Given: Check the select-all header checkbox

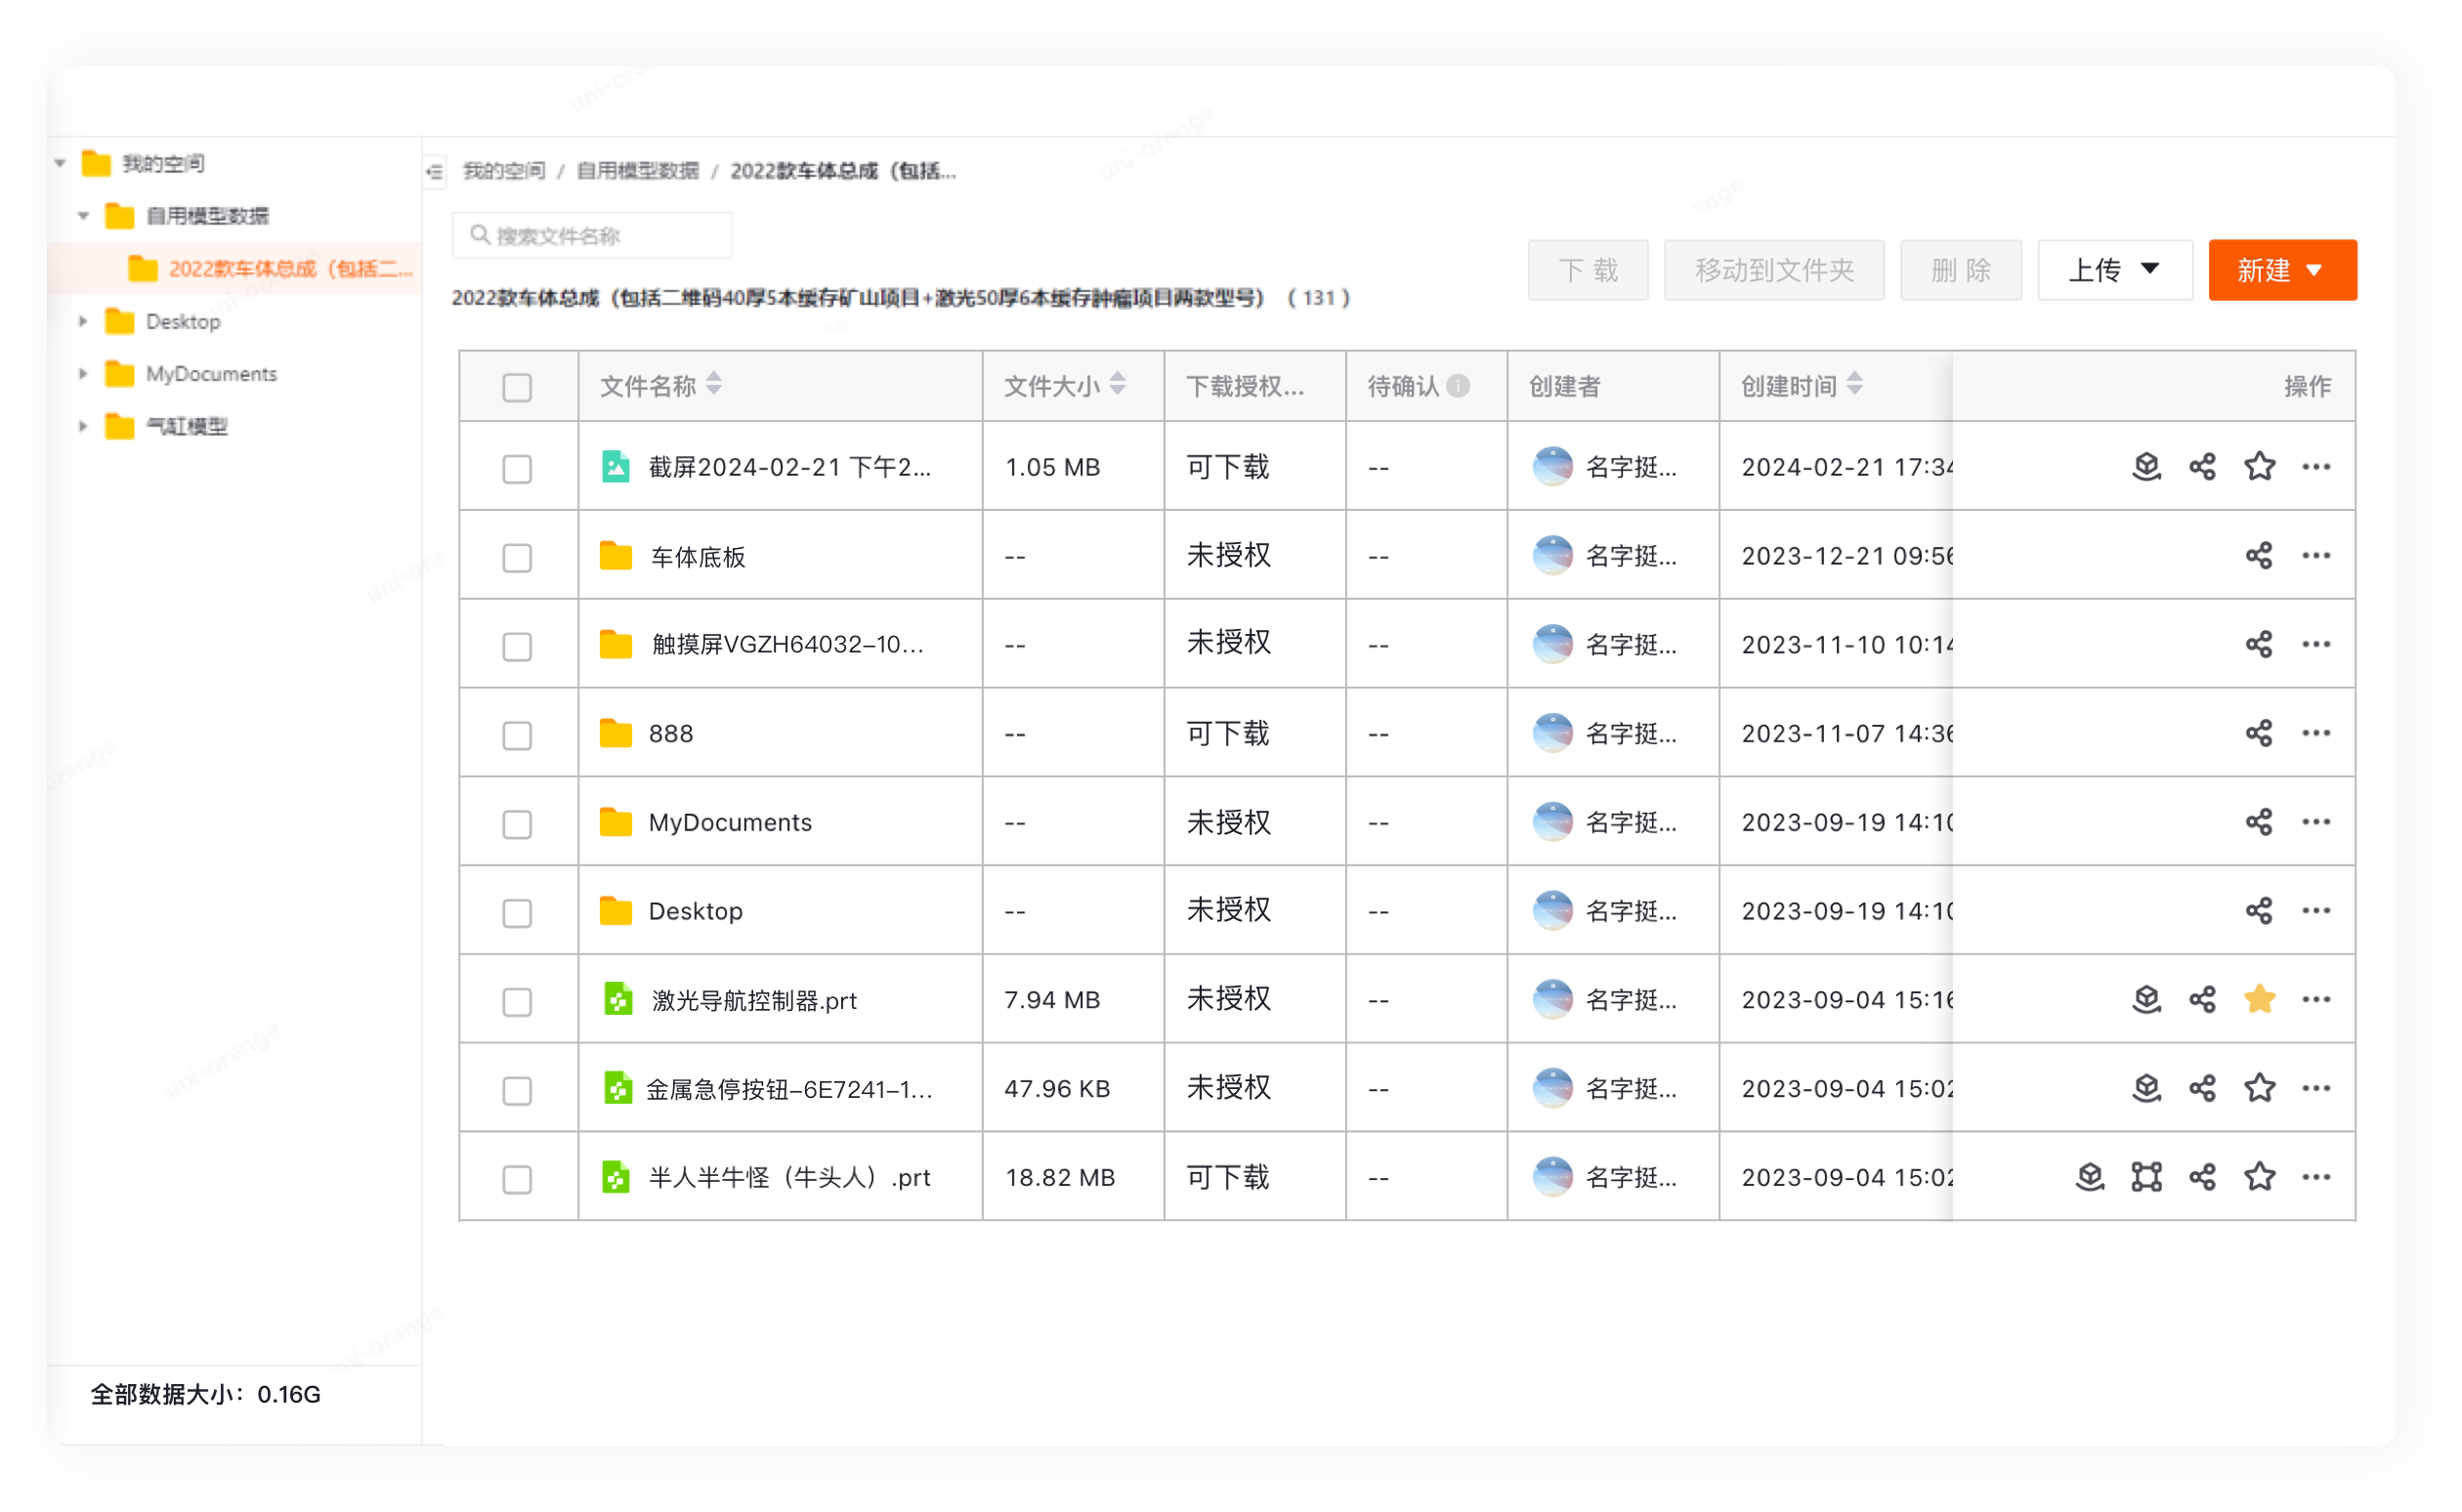Looking at the screenshot, I should pos(517,388).
